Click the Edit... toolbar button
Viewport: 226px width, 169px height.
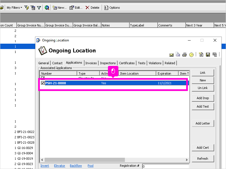[x=76, y=8]
